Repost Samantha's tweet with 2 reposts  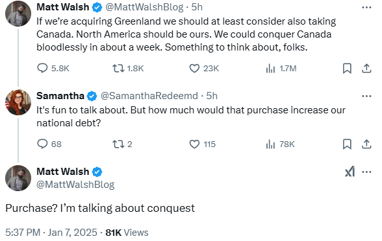tap(122, 144)
